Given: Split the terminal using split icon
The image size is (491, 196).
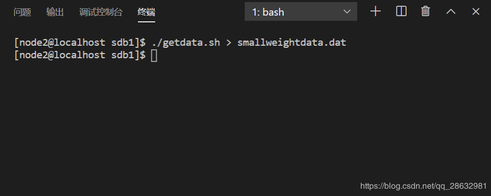Looking at the screenshot, I should tap(401, 11).
